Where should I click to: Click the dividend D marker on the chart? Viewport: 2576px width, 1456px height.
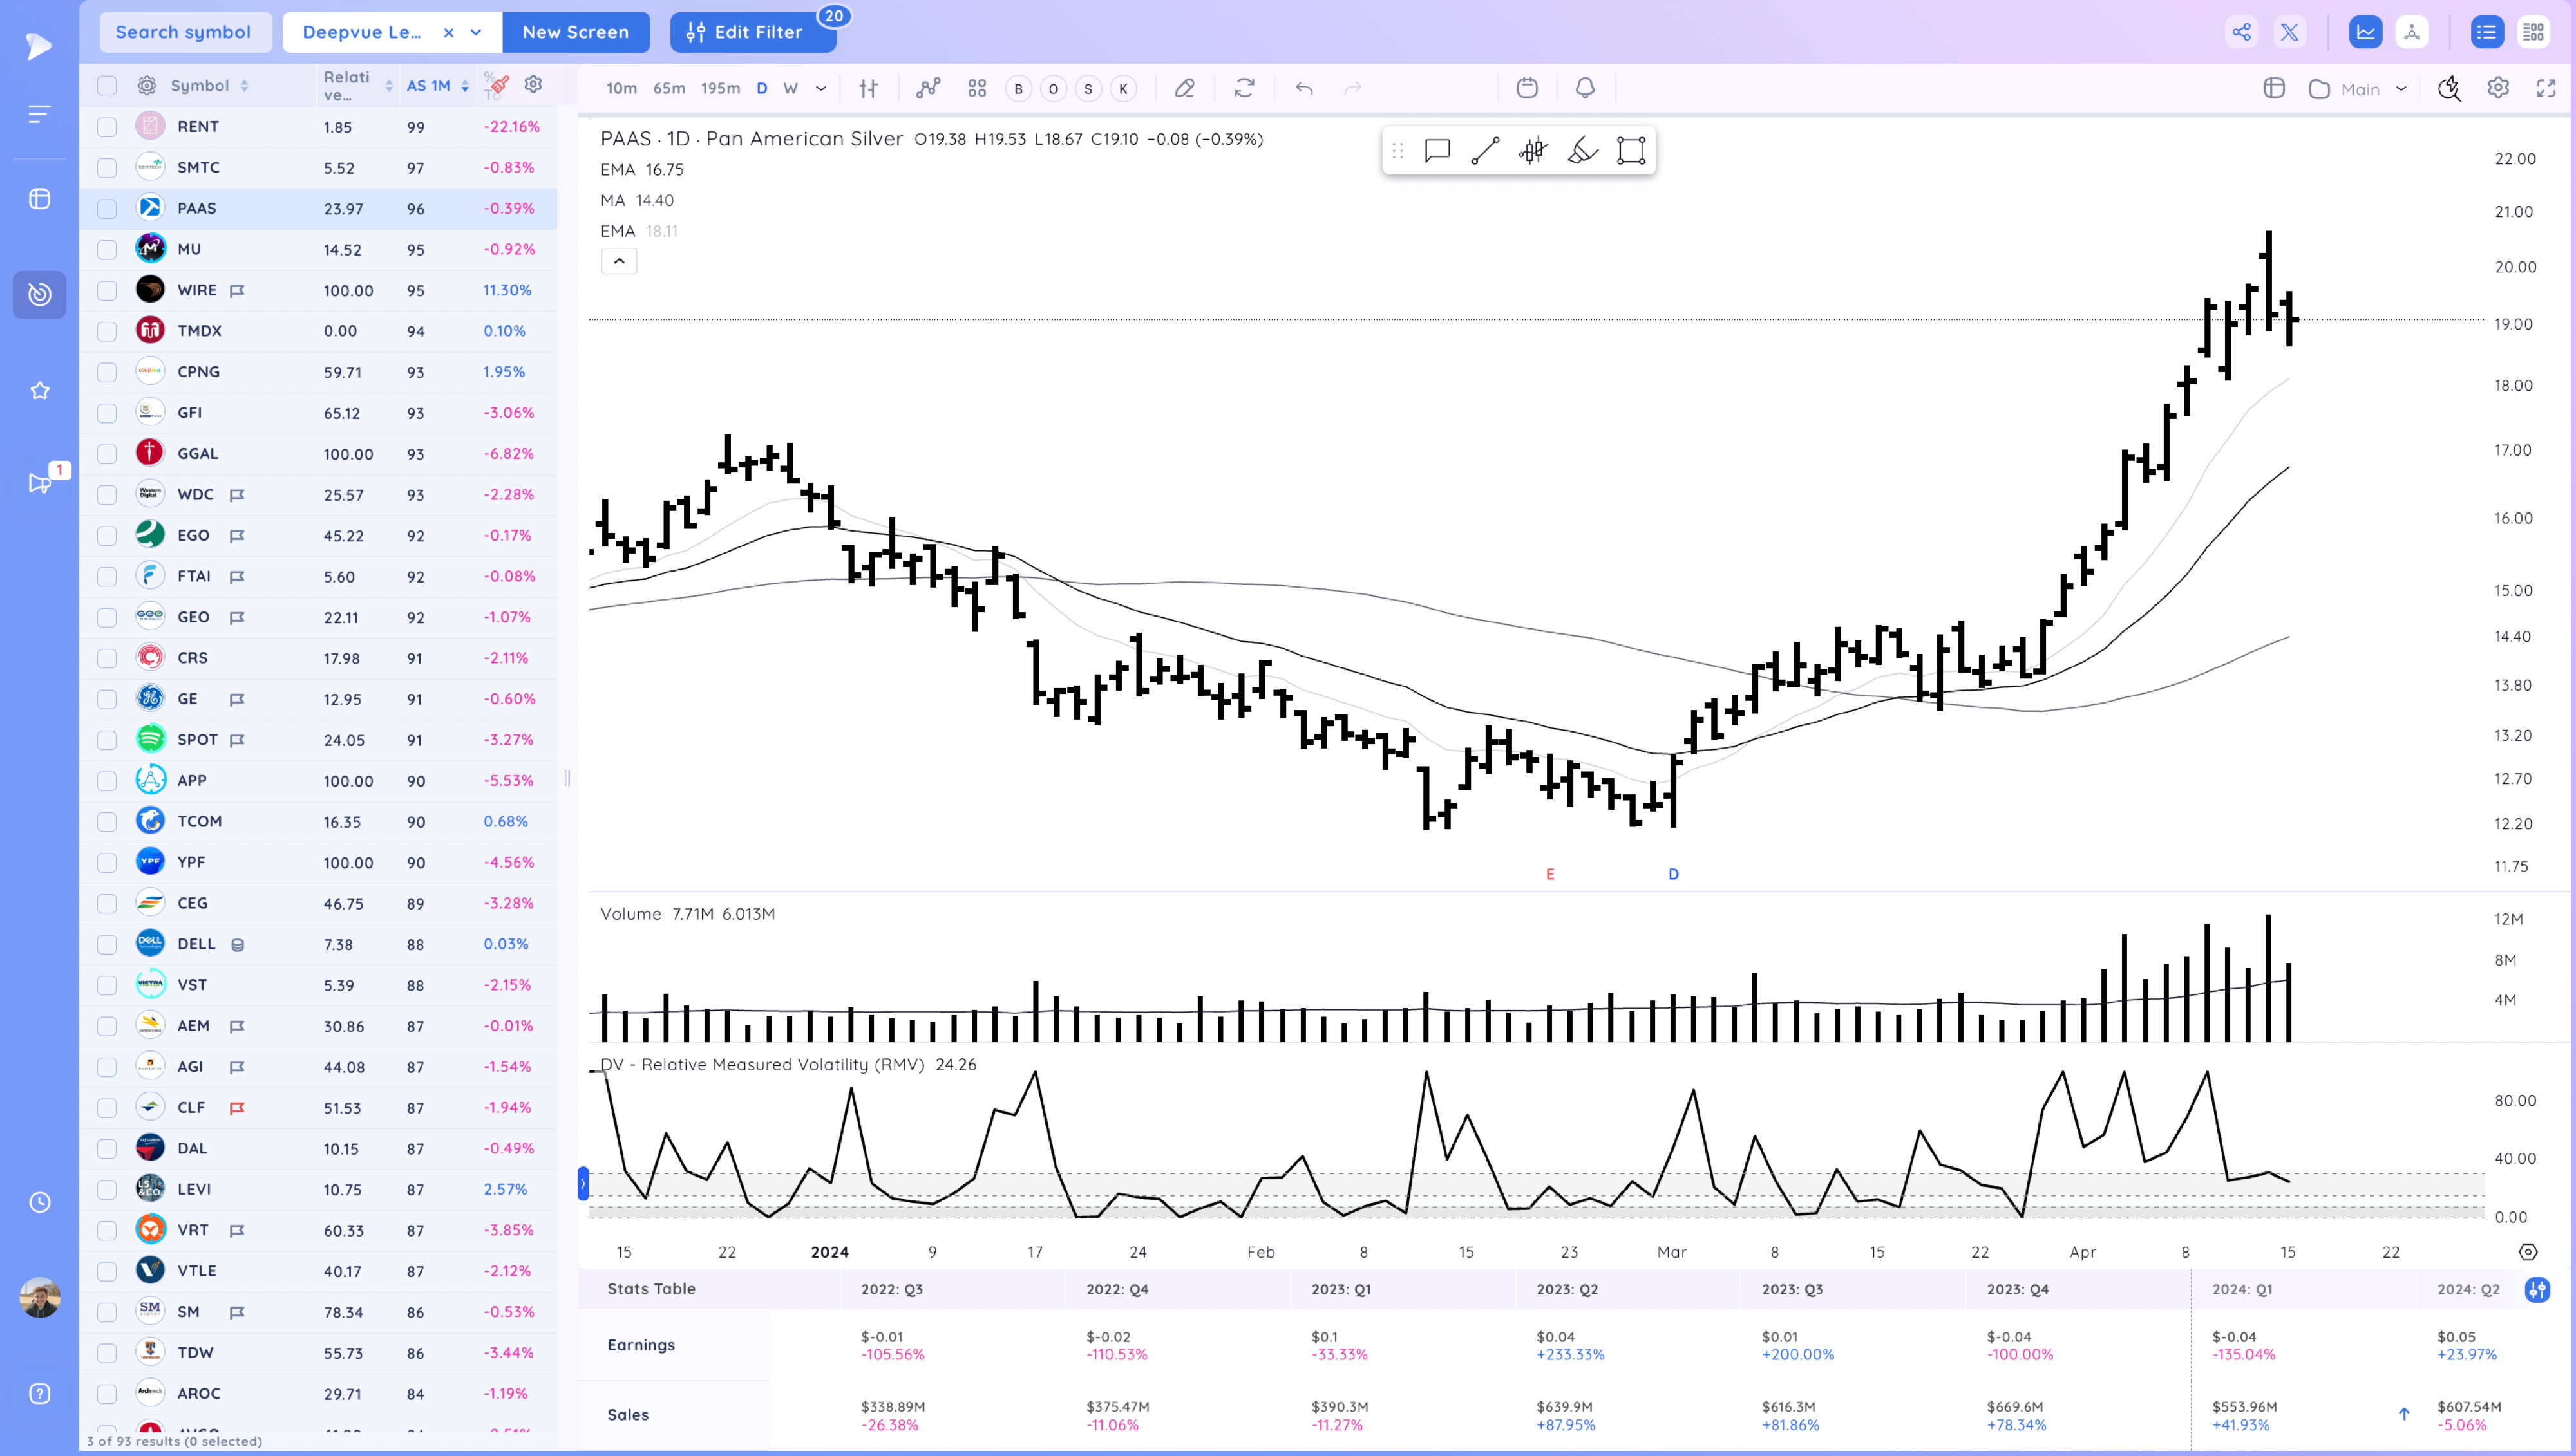coord(1674,874)
